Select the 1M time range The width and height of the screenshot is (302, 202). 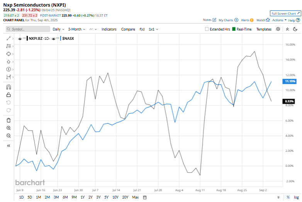[x=38, y=197]
